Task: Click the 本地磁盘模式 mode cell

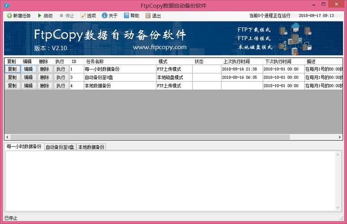Action: tap(174, 78)
